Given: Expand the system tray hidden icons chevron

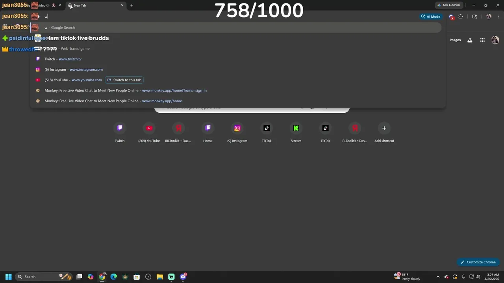Looking at the screenshot, I should click(438, 277).
